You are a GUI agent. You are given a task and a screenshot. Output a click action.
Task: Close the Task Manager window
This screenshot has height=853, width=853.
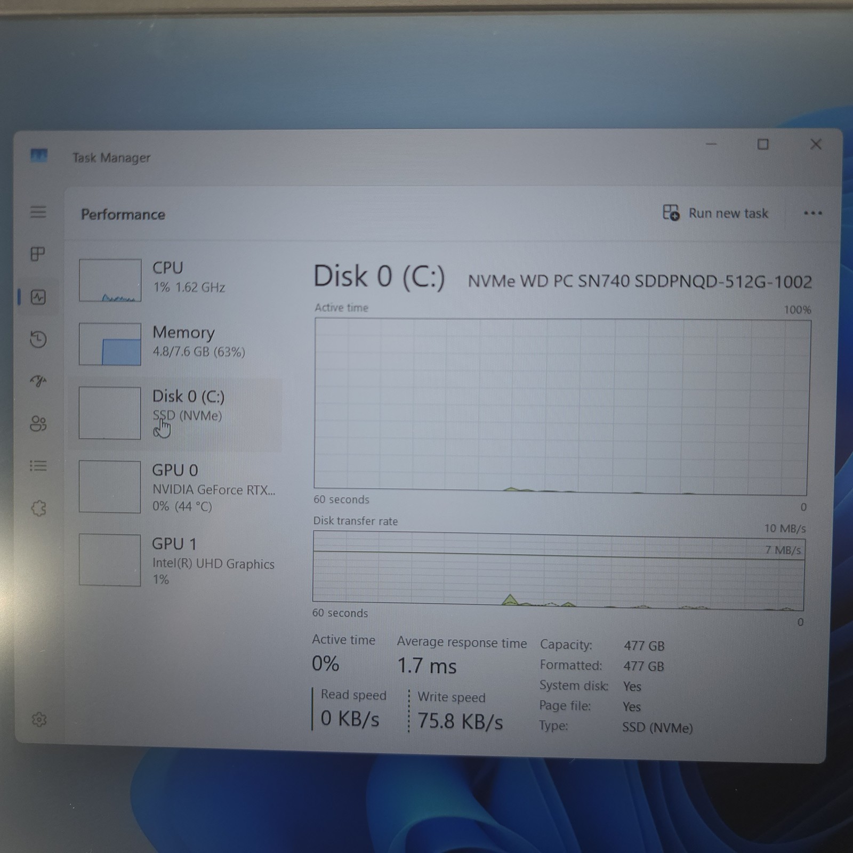tap(816, 144)
